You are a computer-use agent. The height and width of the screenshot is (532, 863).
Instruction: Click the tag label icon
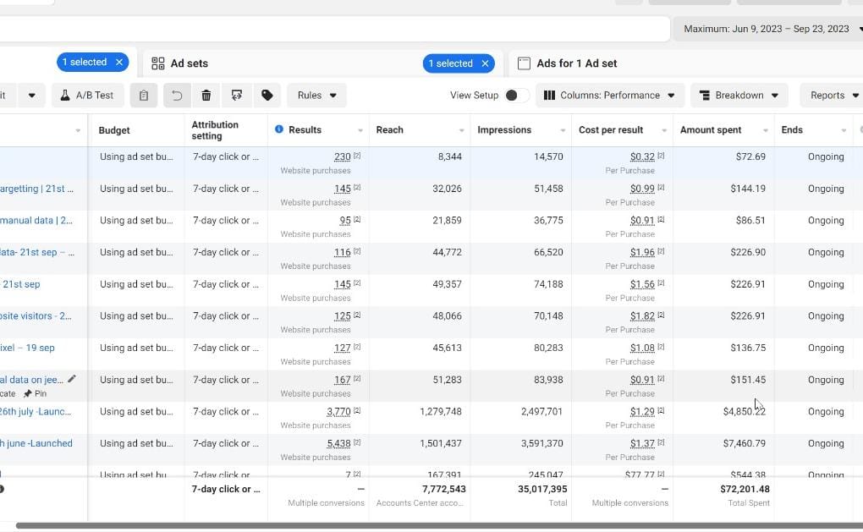pyautogui.click(x=267, y=96)
